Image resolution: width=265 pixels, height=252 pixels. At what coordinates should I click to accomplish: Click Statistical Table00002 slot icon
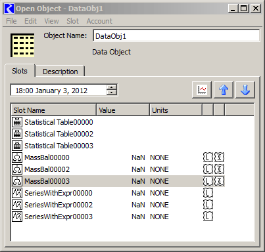click(x=17, y=134)
